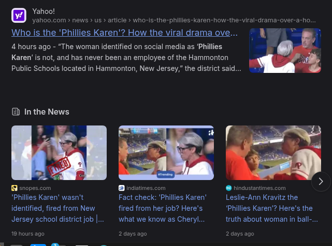Open the indiatimes.com trending split-image thumbnail
Viewport: 332px width, 246px height.
(166, 153)
